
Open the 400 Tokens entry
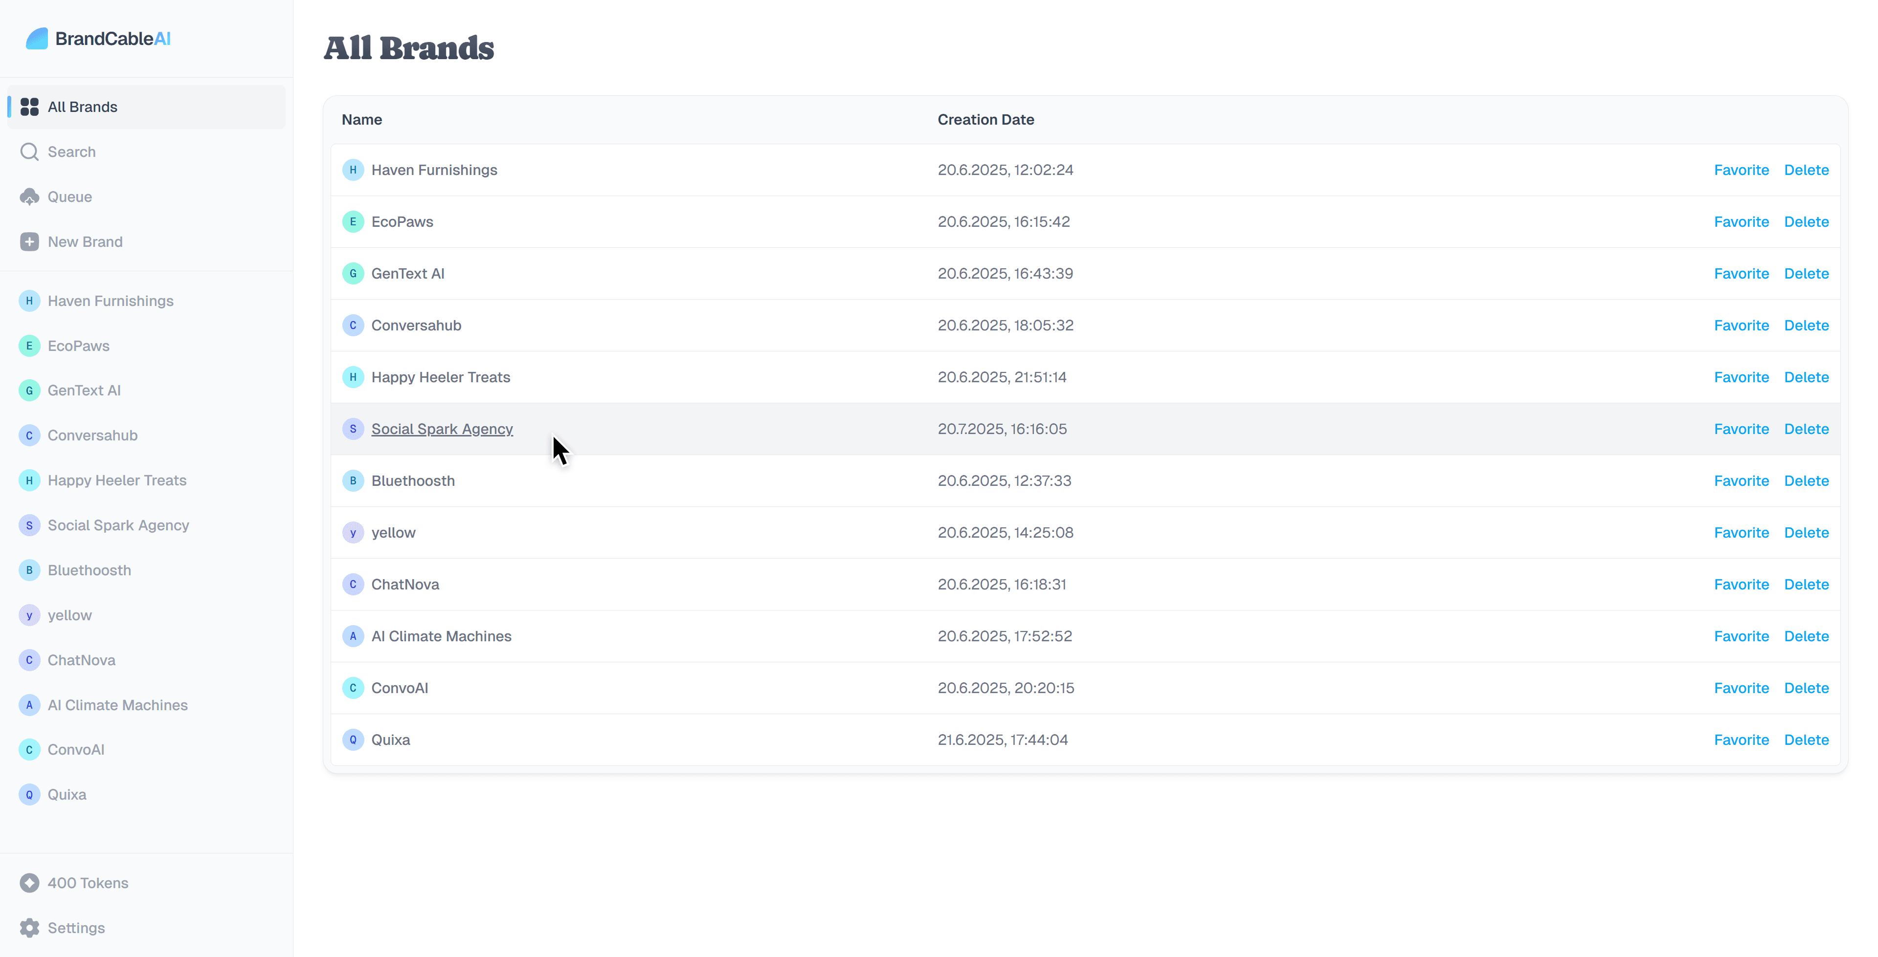tap(147, 883)
